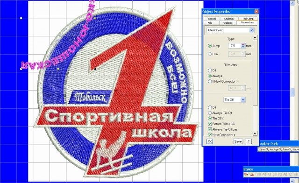Open help with the question mark button
This screenshot has width=299, height=183.
(249, 141)
